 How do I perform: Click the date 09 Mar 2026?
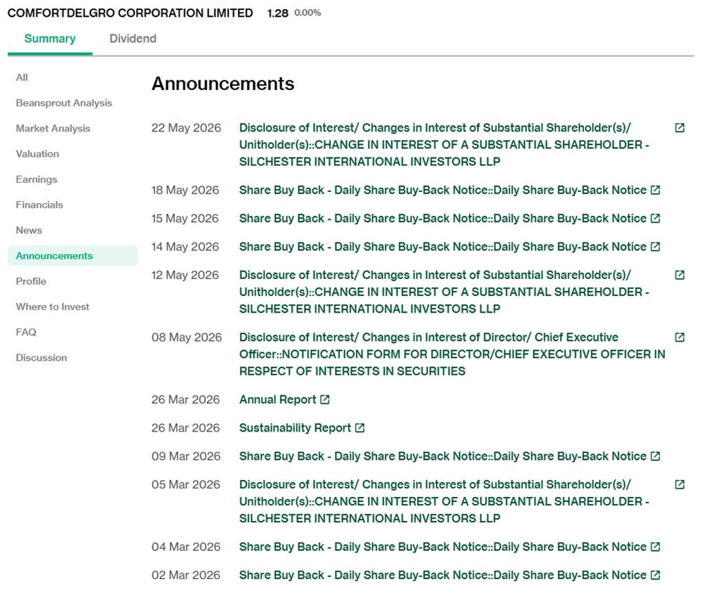click(x=186, y=456)
